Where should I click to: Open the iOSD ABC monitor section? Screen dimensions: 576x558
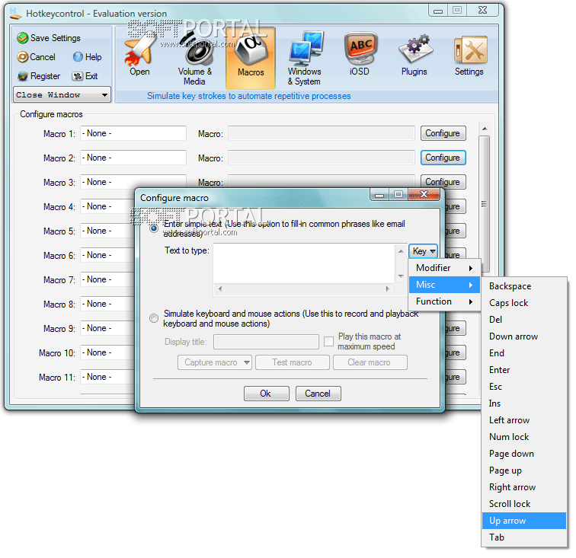tap(360, 55)
